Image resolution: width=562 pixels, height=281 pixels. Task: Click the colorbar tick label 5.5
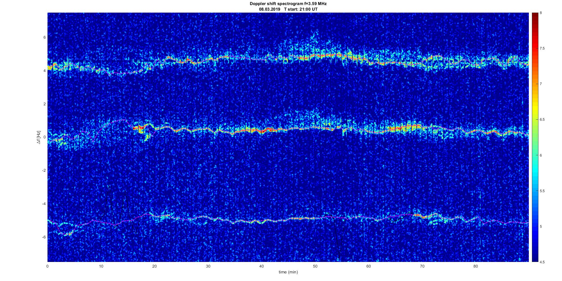[x=542, y=191]
